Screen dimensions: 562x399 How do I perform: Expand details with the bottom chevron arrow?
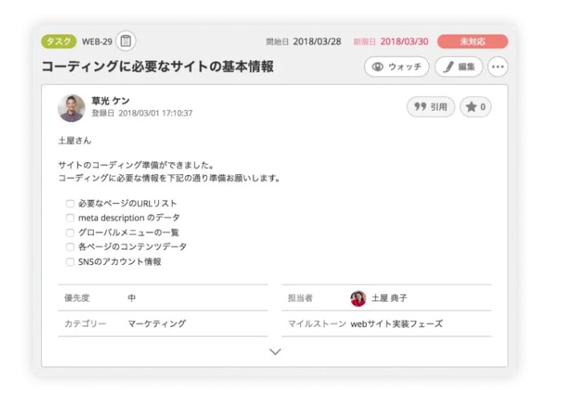tap(275, 352)
